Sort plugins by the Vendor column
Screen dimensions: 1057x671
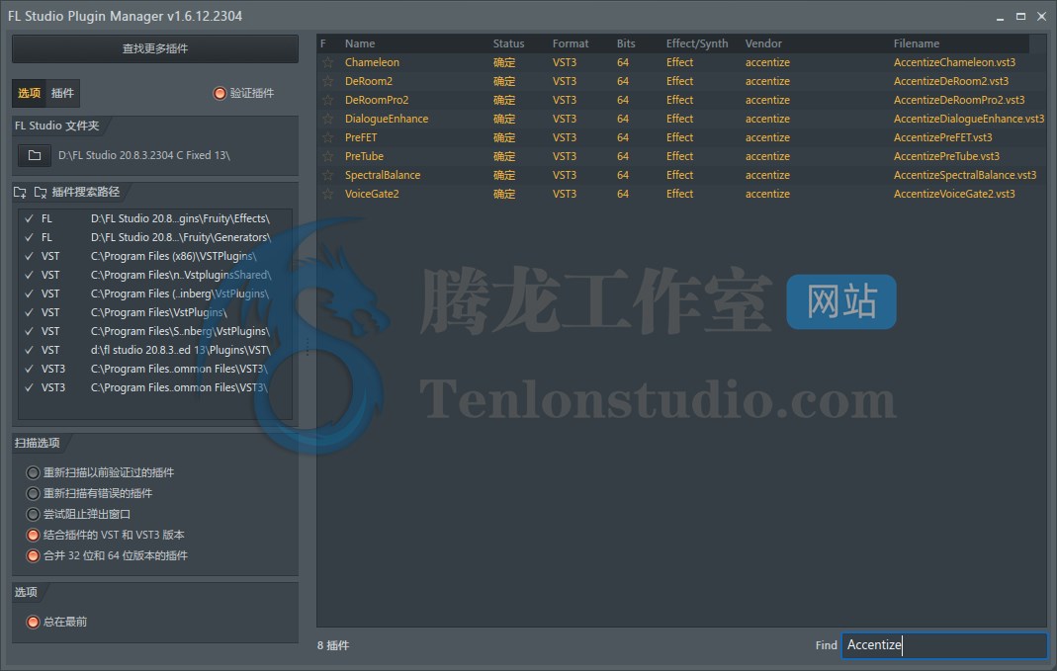(763, 43)
